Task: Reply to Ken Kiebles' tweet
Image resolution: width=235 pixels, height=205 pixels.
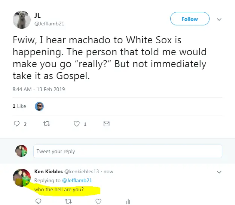Action: (38, 201)
